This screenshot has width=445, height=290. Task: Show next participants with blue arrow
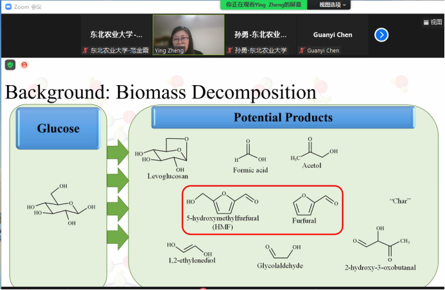pos(381,35)
